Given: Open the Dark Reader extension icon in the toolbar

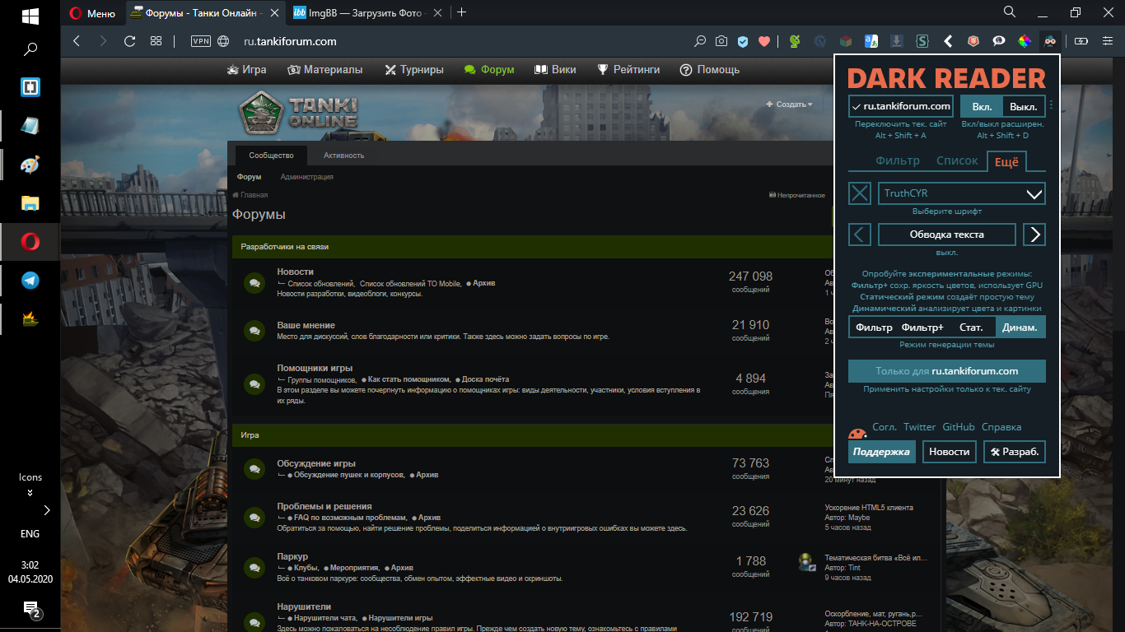Looking at the screenshot, I should [x=1050, y=41].
